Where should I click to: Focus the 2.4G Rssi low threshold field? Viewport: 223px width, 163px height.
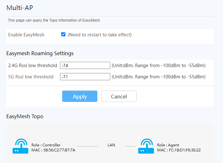[85, 65]
